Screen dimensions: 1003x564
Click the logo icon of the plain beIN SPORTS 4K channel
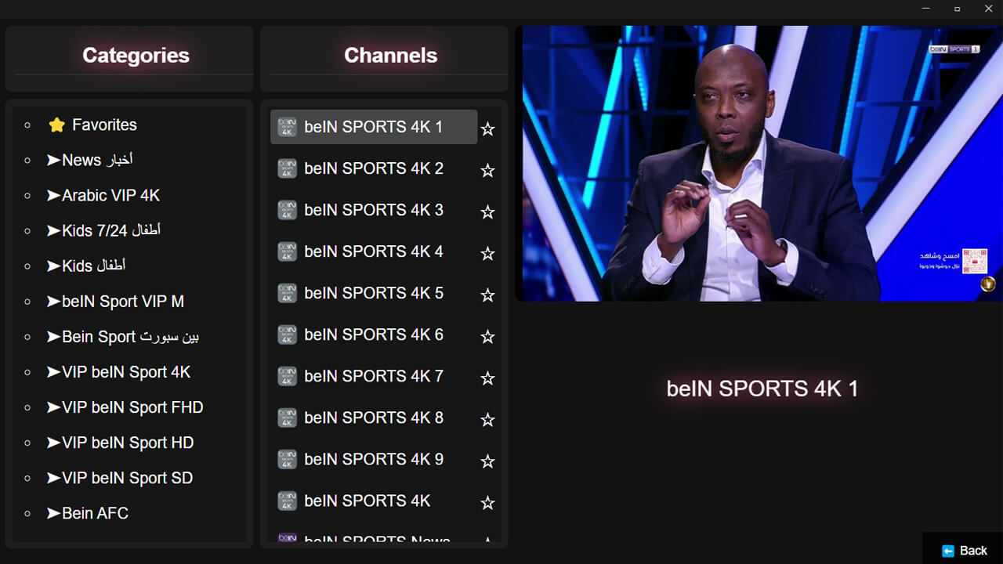[x=288, y=501]
